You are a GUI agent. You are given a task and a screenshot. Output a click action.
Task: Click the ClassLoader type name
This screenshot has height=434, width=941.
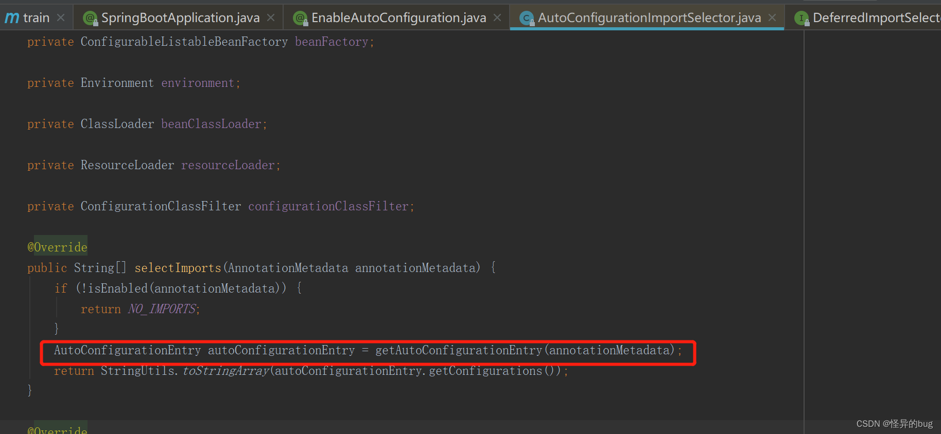[117, 124]
